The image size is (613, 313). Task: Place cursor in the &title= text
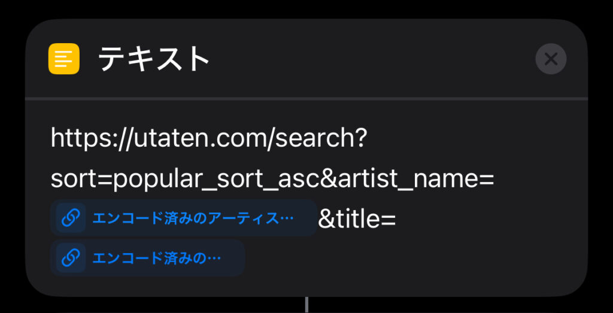coord(357,220)
